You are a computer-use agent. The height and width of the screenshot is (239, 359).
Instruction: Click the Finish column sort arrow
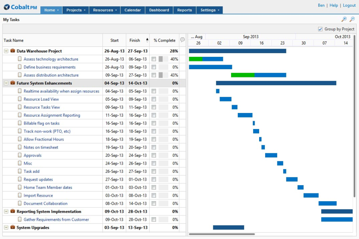[147, 40]
